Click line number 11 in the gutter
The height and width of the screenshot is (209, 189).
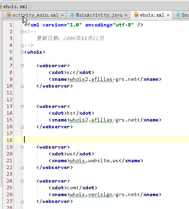[9, 93]
